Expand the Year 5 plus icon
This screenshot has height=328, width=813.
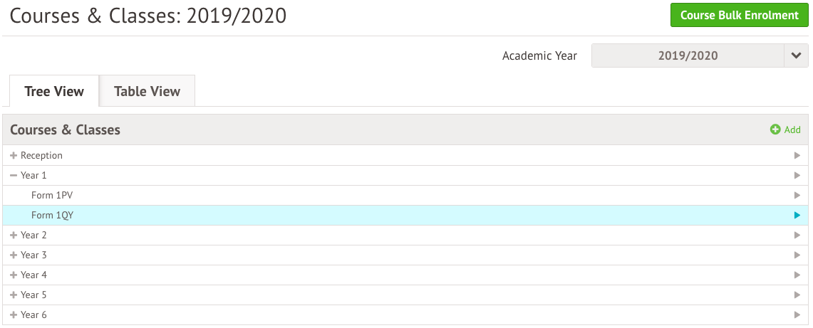[14, 295]
